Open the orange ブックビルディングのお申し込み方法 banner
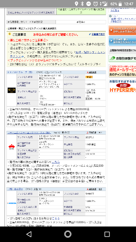 122,30
